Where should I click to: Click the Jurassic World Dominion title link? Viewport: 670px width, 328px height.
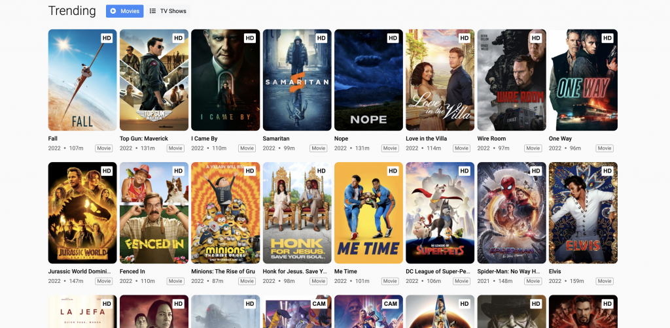pyautogui.click(x=79, y=271)
